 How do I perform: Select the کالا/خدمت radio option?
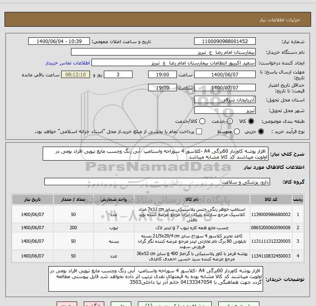pos(202,121)
